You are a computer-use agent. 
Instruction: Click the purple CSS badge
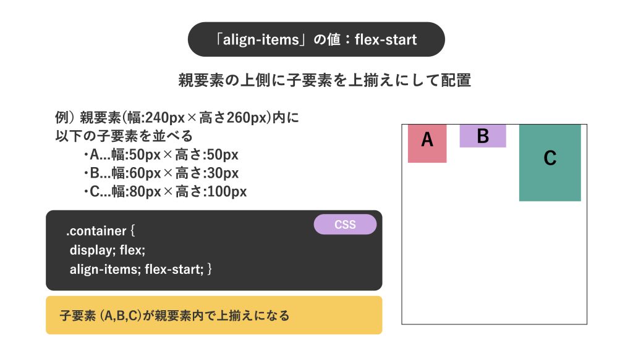(x=345, y=224)
